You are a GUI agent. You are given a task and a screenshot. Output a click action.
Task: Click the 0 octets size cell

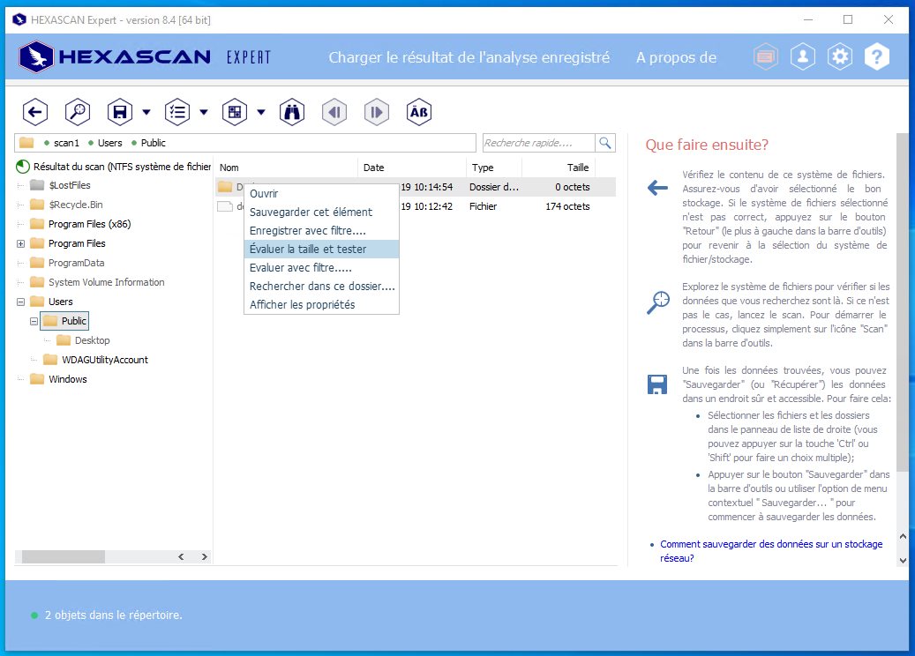point(573,187)
